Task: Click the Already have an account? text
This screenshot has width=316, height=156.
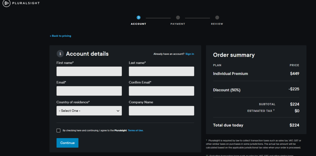Action: tap(169, 54)
